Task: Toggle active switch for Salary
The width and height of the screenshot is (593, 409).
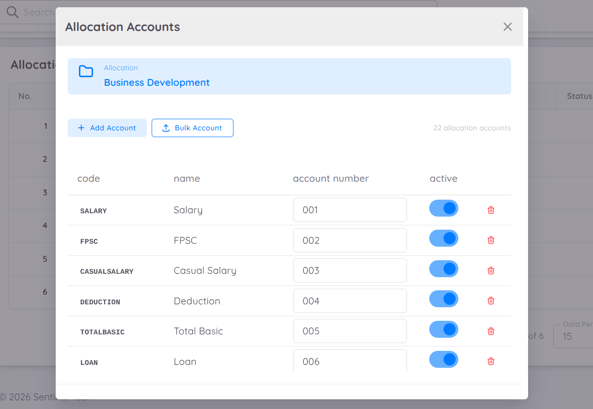Action: (444, 208)
